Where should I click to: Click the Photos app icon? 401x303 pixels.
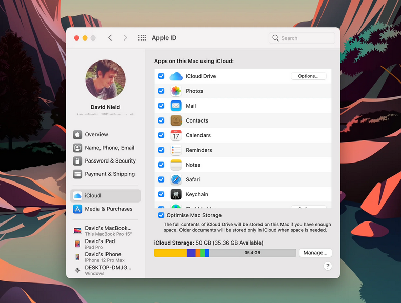pyautogui.click(x=176, y=91)
